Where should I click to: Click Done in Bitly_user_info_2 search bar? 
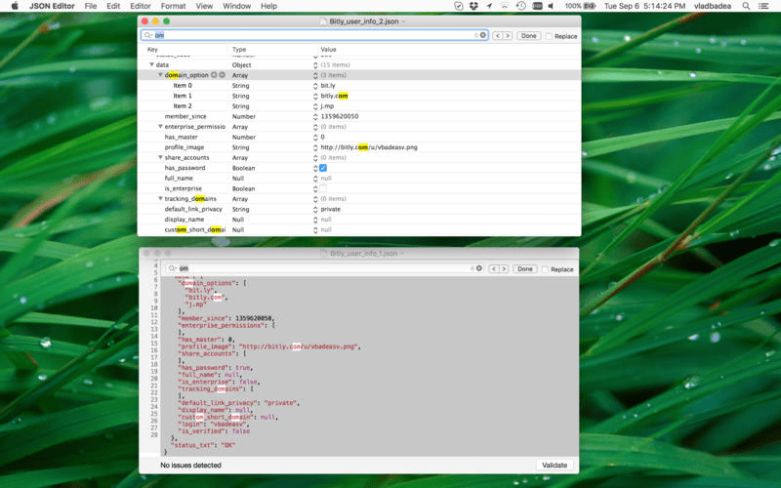coord(529,36)
